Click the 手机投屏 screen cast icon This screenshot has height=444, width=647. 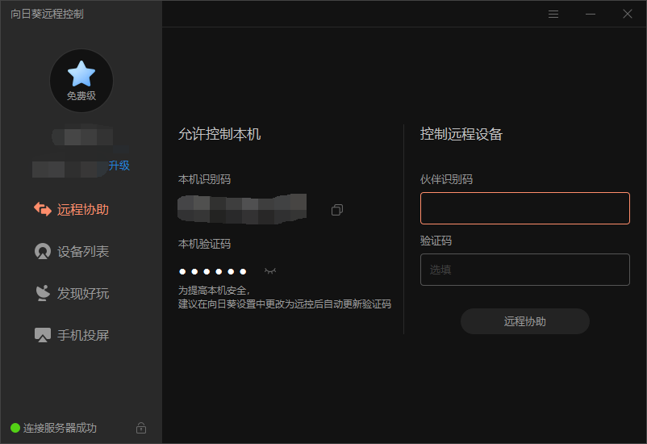click(43, 335)
